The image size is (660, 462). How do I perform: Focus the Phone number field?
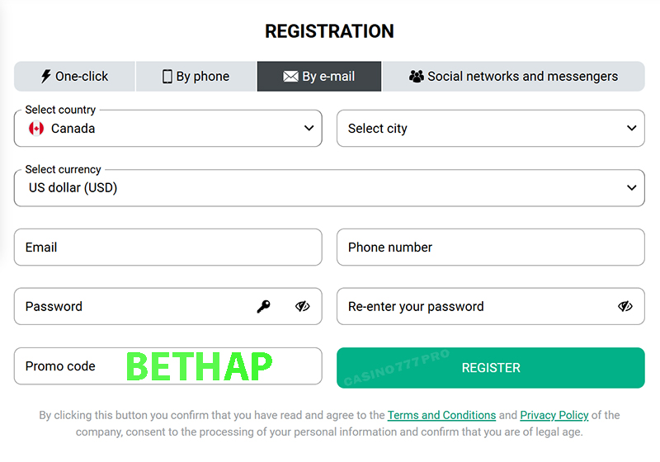coord(490,247)
